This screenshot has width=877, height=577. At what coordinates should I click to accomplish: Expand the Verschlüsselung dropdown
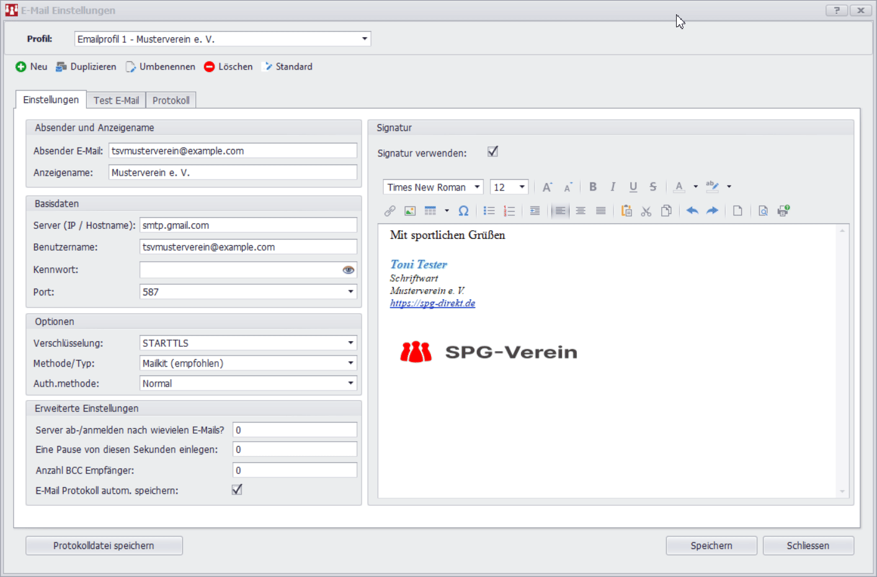pos(350,343)
